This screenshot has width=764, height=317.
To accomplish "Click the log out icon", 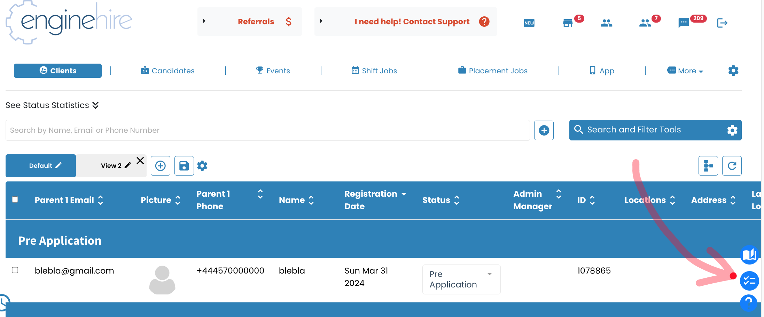I will (722, 23).
